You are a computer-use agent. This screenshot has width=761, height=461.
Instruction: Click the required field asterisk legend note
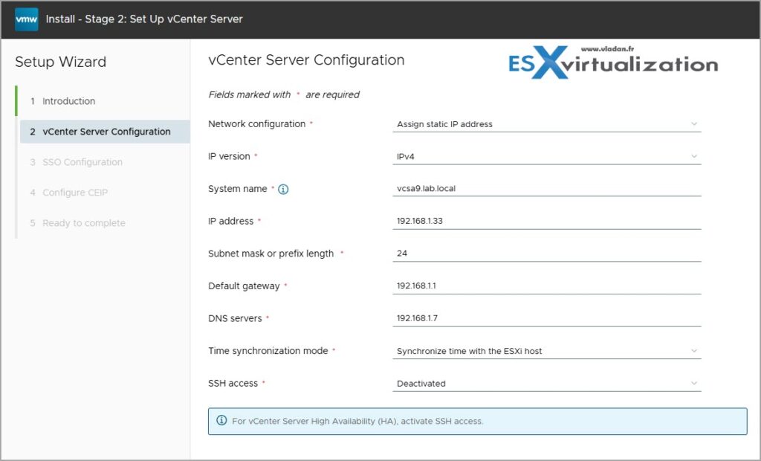[285, 94]
